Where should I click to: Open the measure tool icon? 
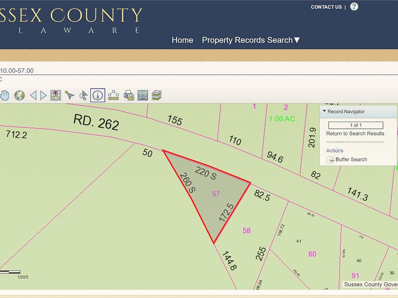coord(114,95)
